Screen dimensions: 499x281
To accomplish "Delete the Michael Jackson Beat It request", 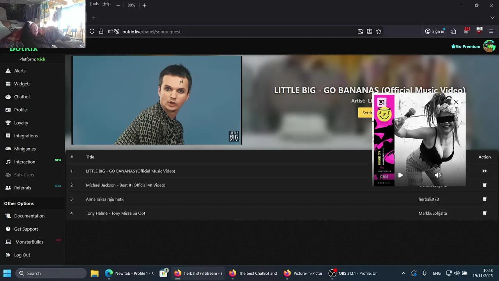I will click(485, 185).
